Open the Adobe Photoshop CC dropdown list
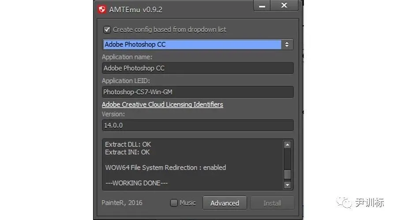 (x=192, y=44)
